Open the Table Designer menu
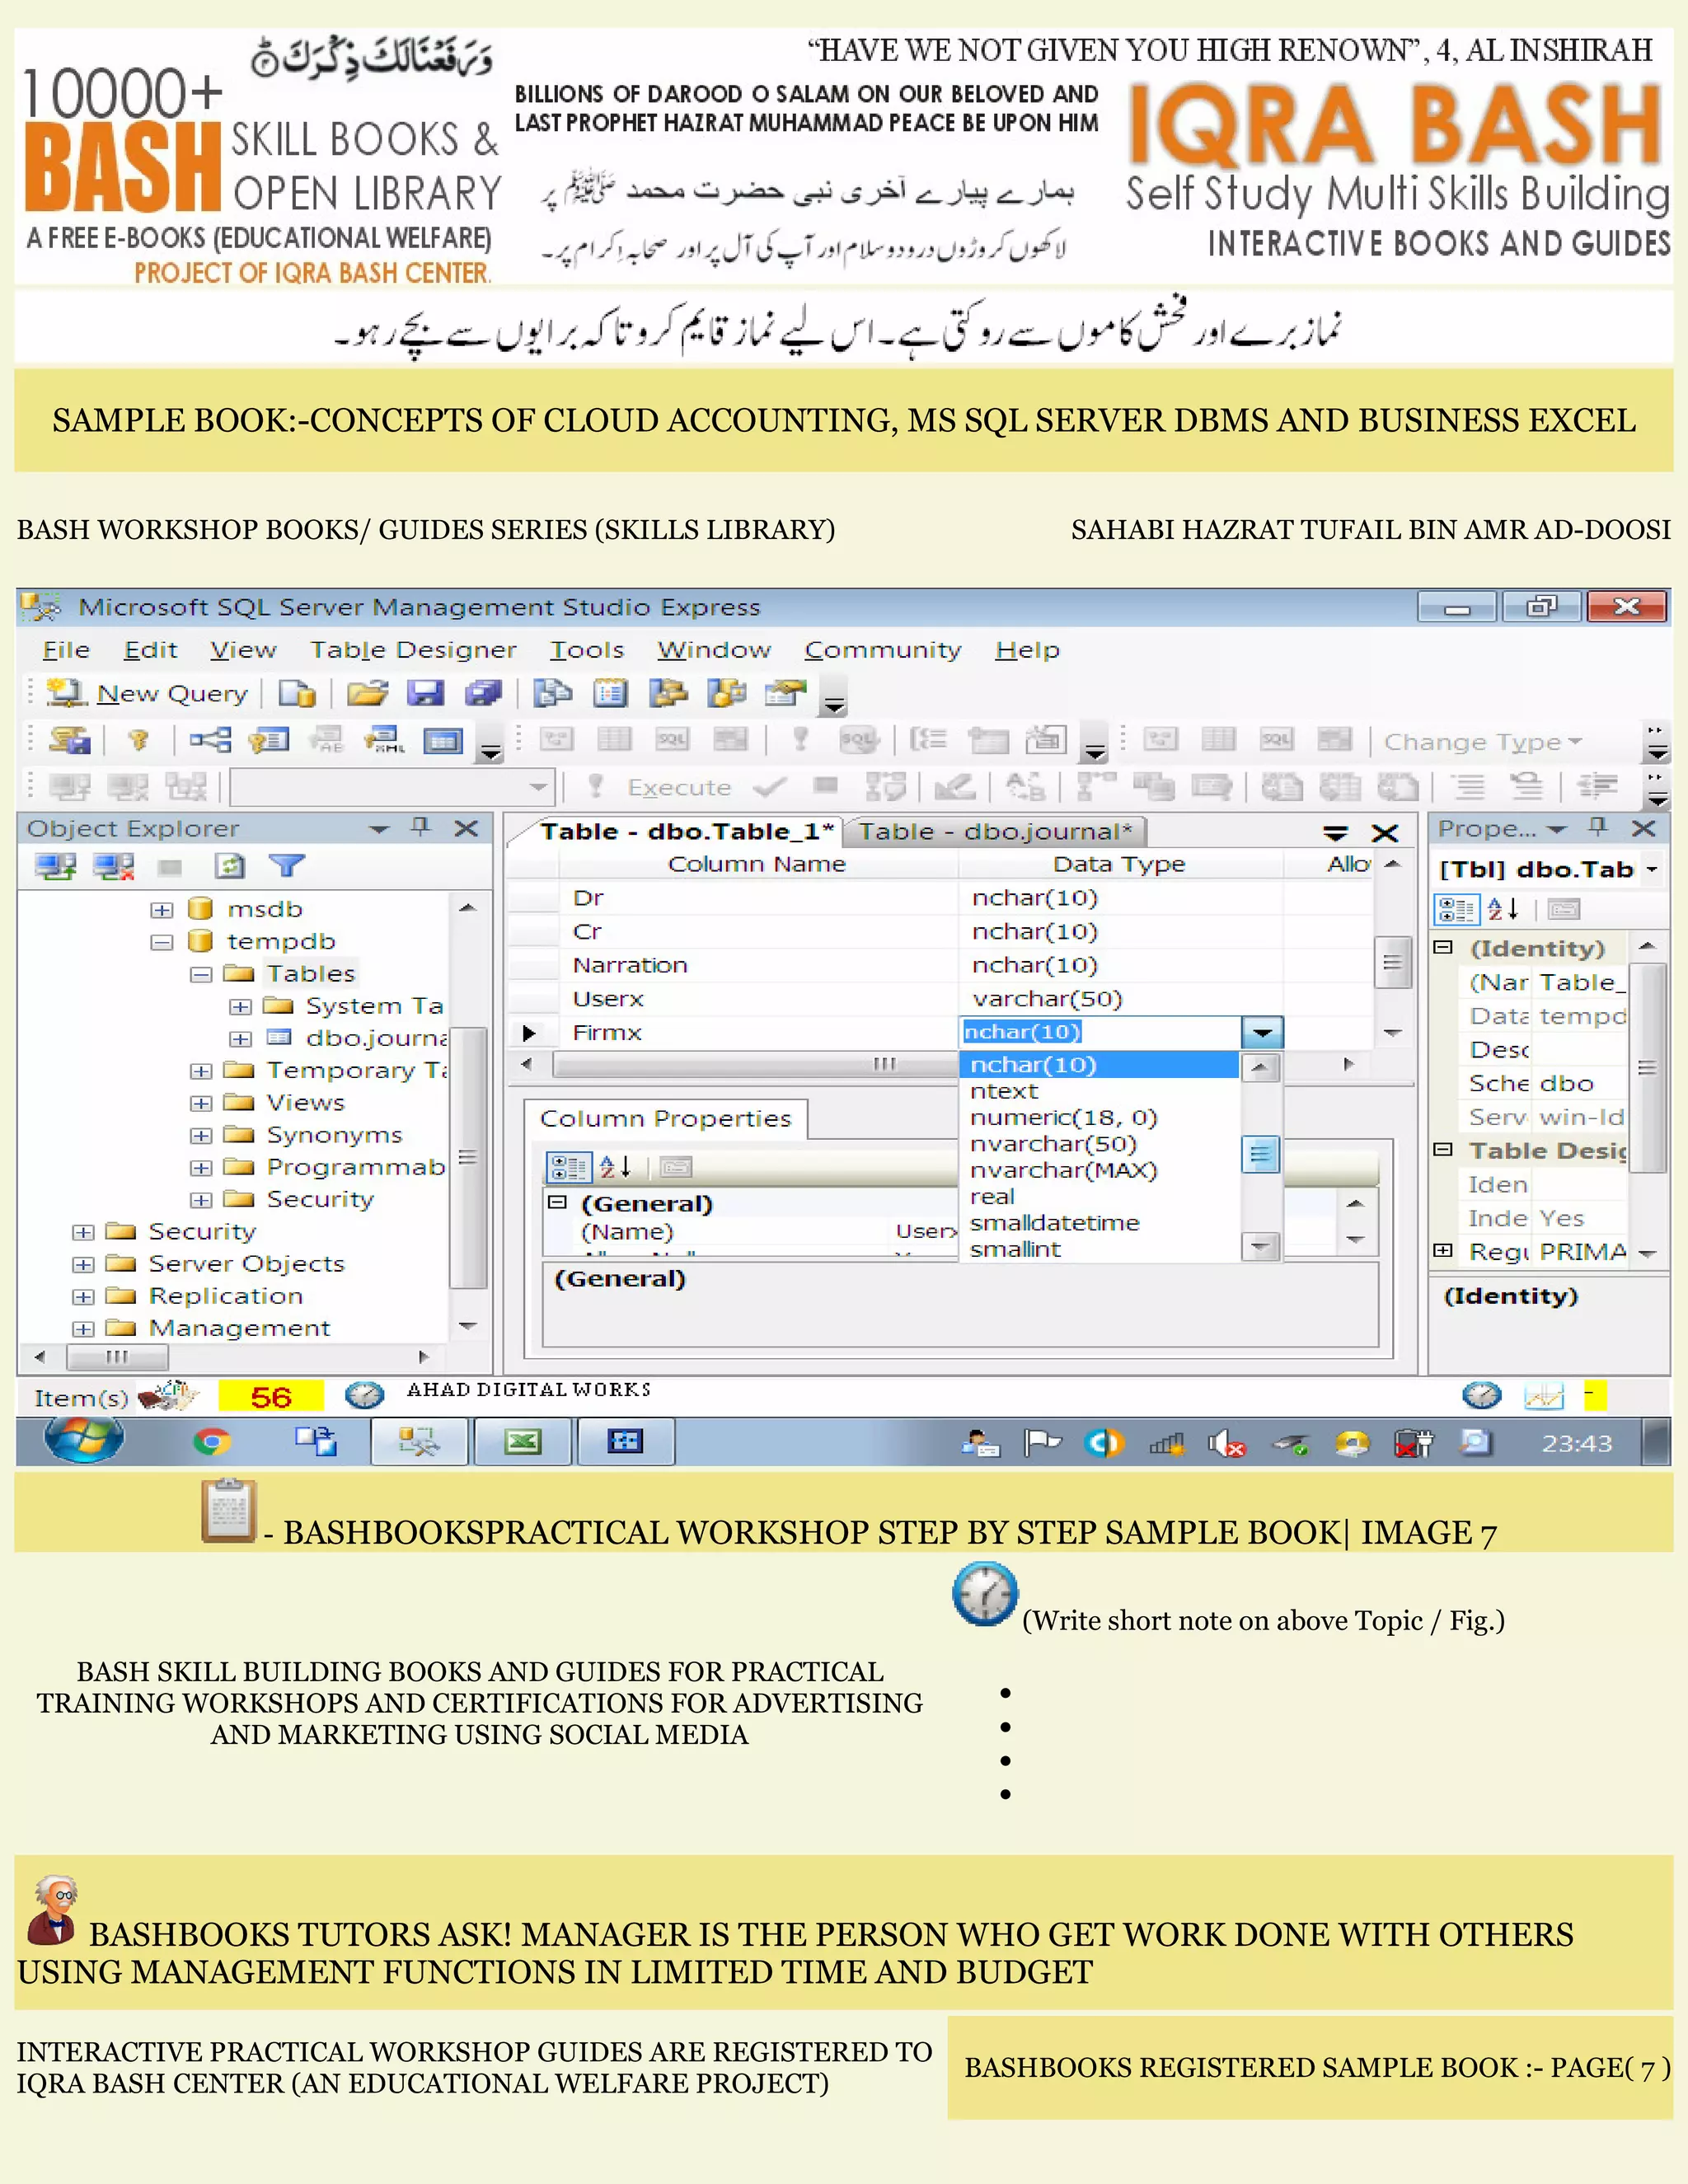 pyautogui.click(x=413, y=650)
